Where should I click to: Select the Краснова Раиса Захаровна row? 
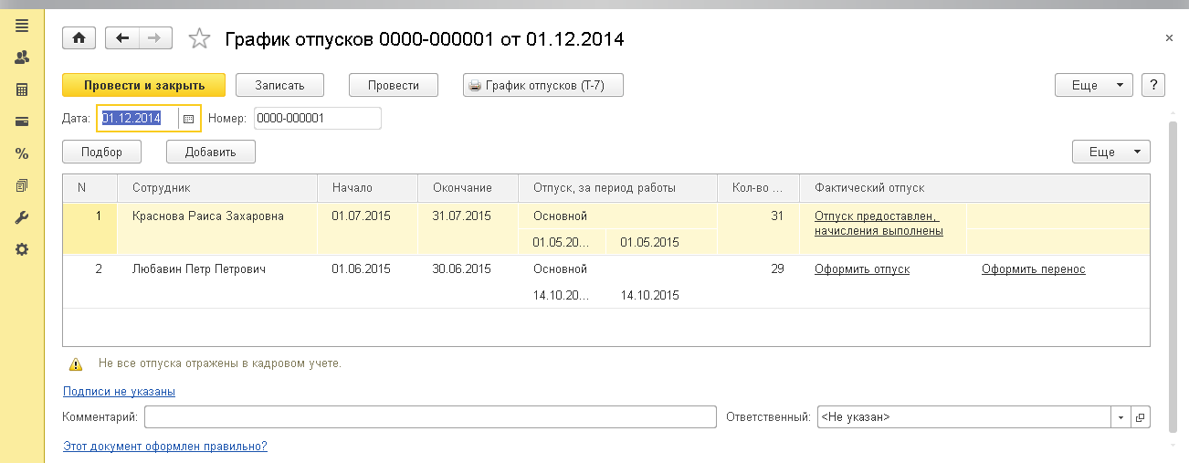[208, 216]
